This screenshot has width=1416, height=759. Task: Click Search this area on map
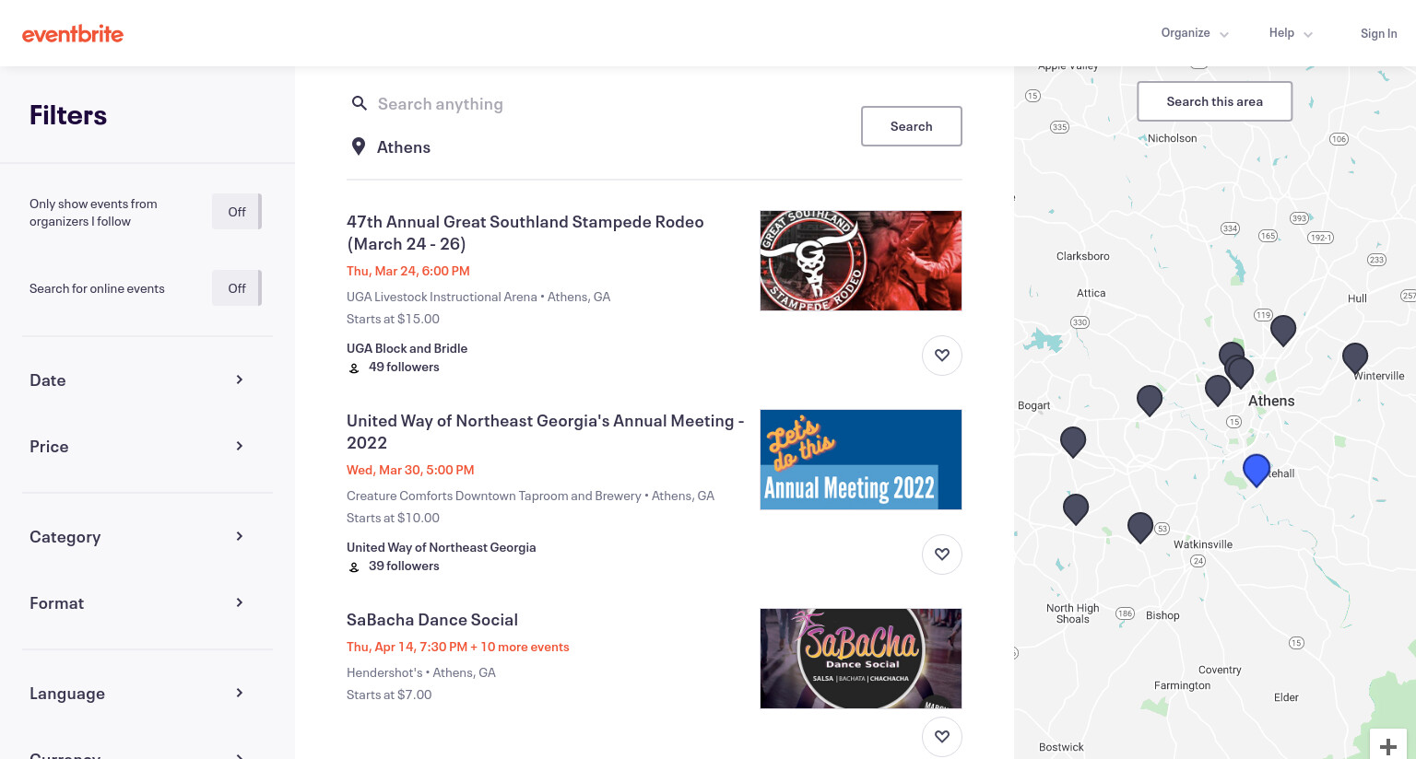point(1215,101)
